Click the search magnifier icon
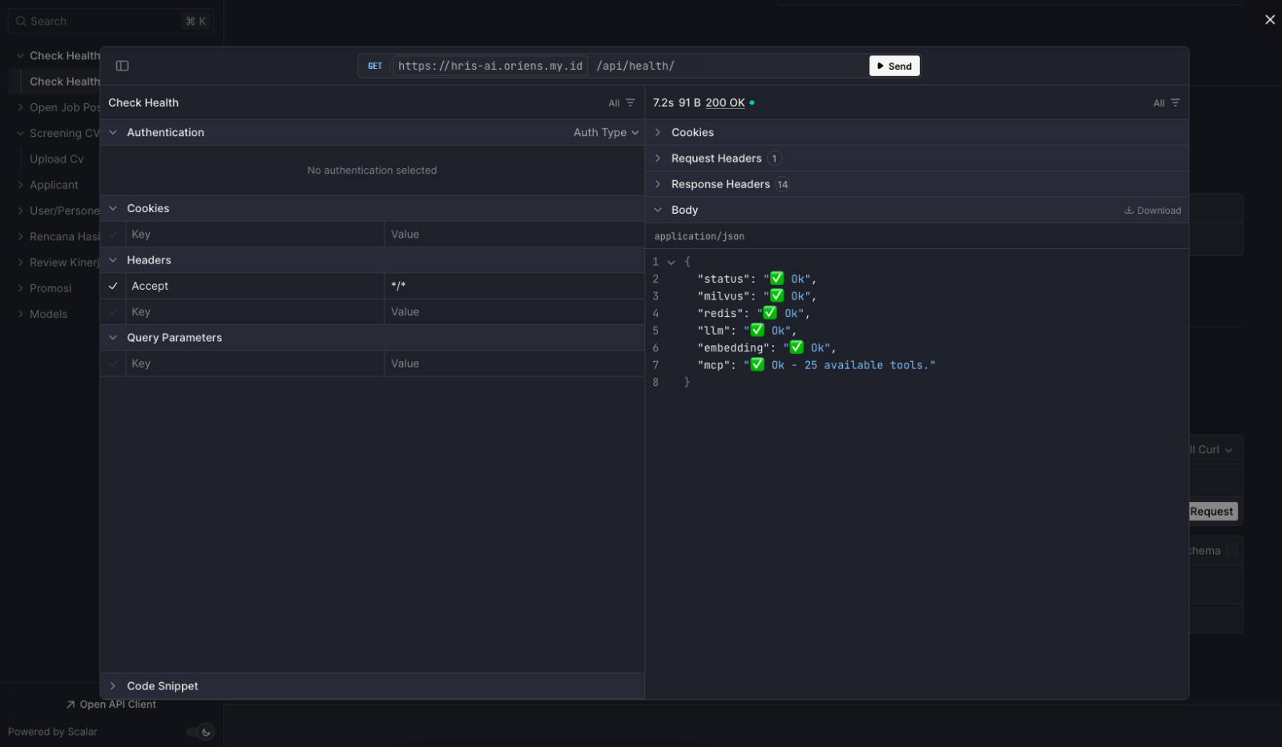1282x747 pixels. pos(21,22)
